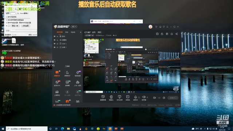
Task: Open the 弹幕助手 orange tool icon
Action: [57, 73]
